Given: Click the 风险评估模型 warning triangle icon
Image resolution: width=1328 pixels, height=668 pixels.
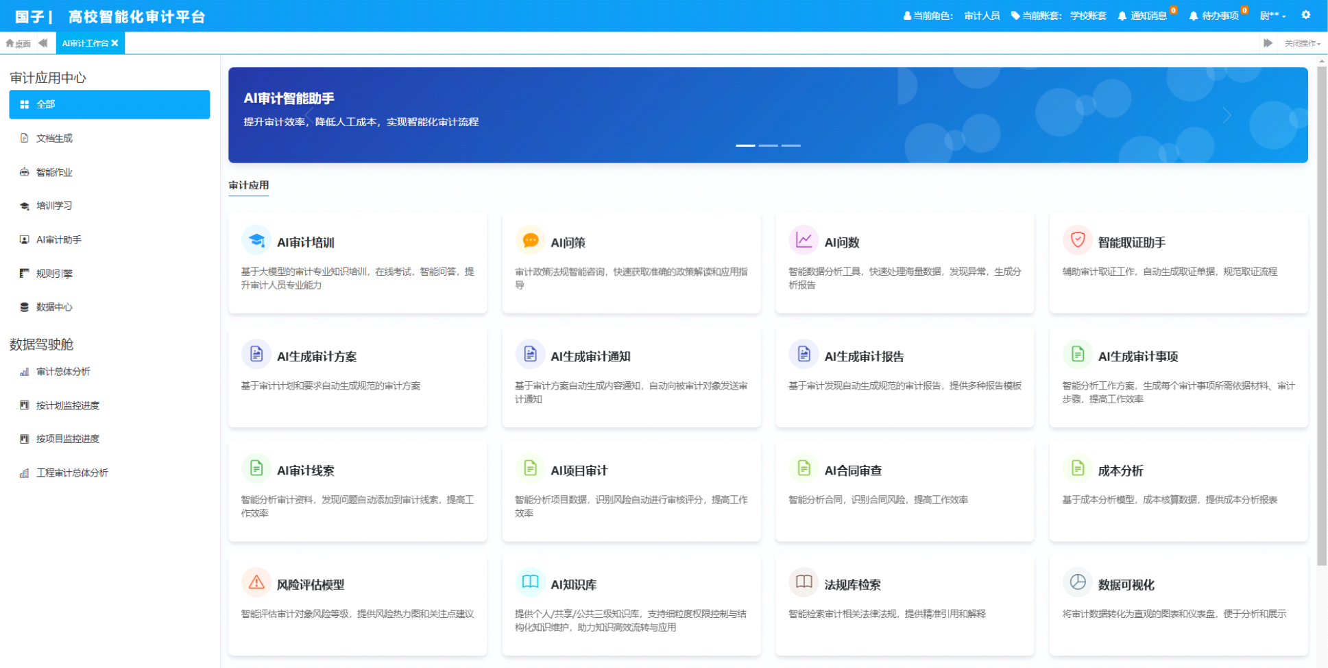Looking at the screenshot, I should pos(256,582).
